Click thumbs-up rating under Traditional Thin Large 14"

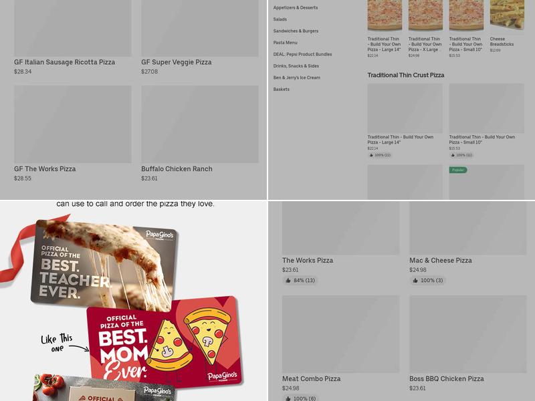click(x=380, y=155)
